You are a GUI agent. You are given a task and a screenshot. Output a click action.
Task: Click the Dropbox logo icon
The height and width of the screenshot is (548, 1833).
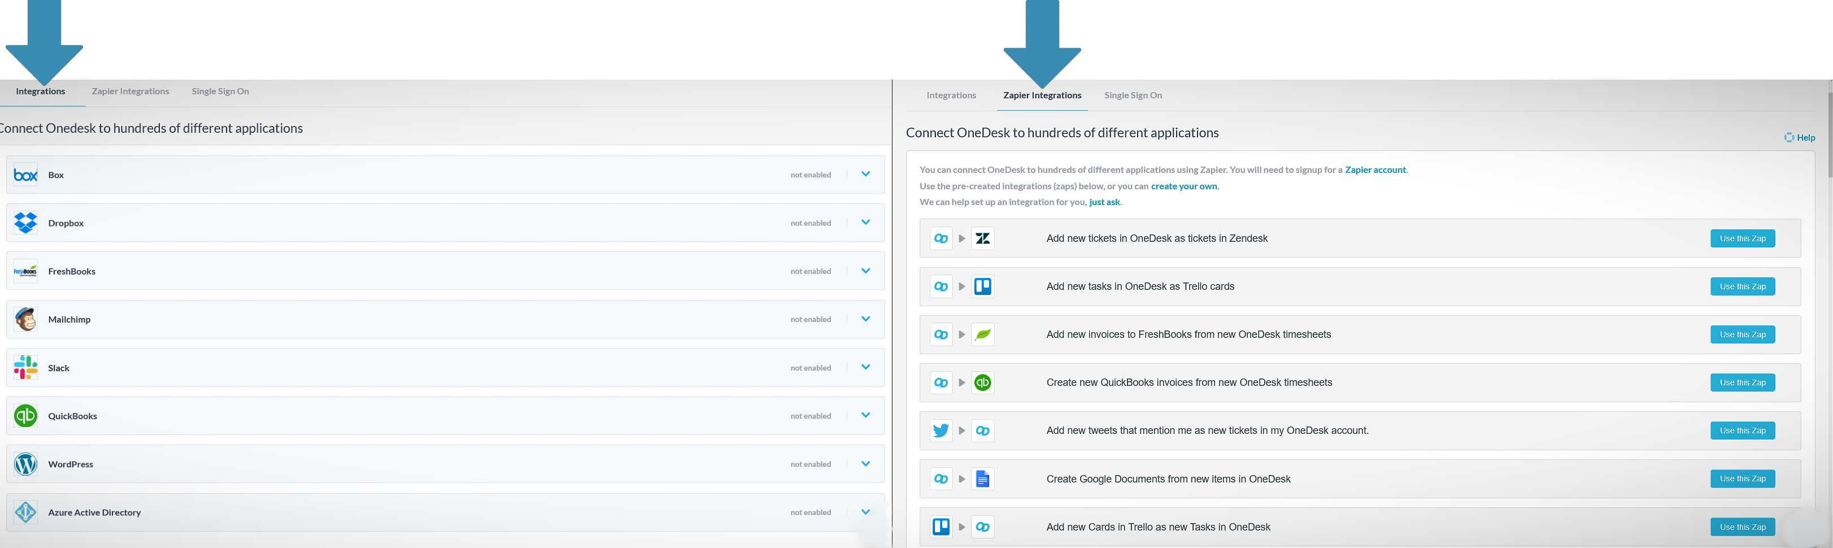[x=25, y=223]
